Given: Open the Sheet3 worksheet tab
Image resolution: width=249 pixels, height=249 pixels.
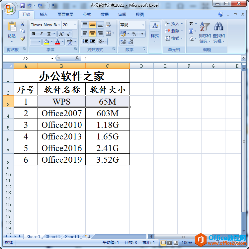Looking at the screenshot, I should (x=72, y=236).
